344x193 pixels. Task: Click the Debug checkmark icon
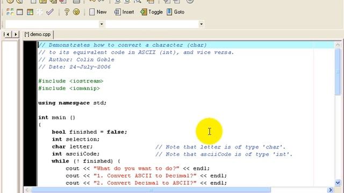click(x=50, y=12)
